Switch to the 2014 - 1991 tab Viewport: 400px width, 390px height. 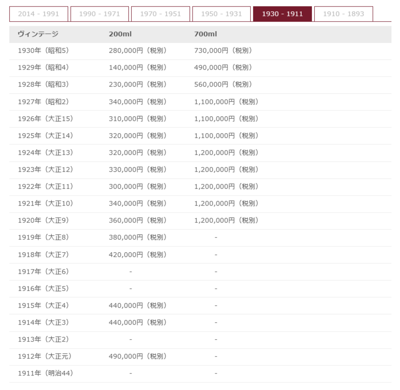(x=39, y=14)
